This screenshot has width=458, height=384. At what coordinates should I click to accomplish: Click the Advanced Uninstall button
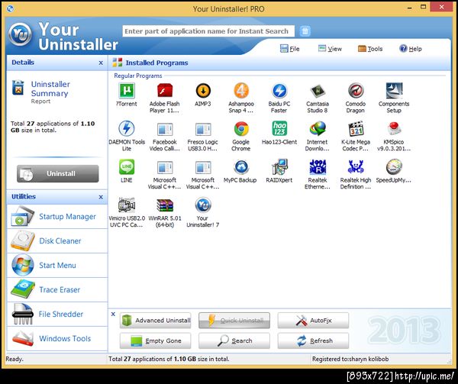point(155,321)
